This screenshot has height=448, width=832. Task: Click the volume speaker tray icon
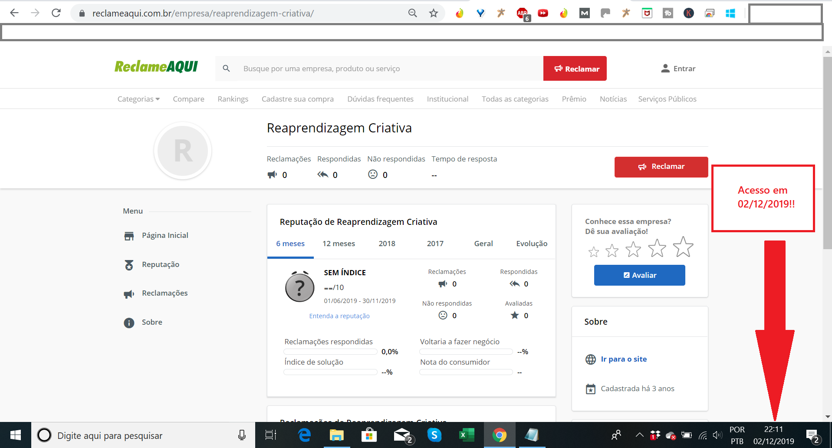click(717, 435)
